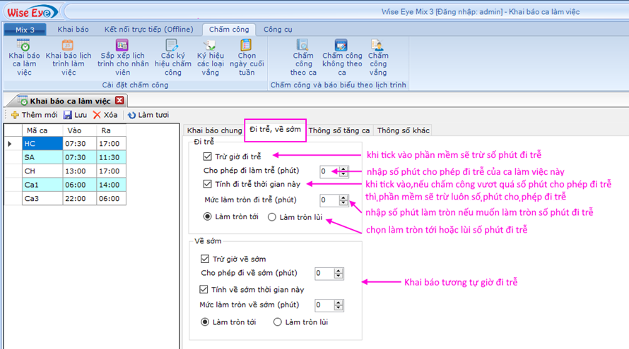
Task: Click the Thêm mới button
Action: coord(34,115)
